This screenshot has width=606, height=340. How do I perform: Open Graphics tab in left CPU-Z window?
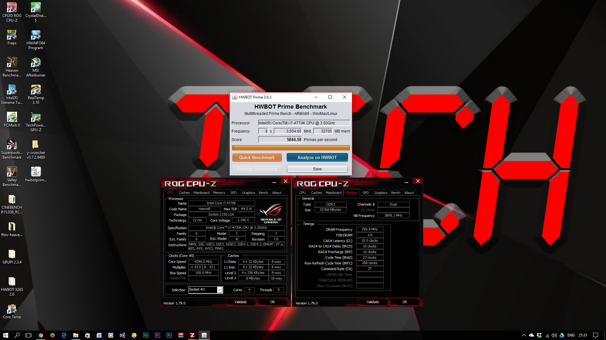(249, 193)
